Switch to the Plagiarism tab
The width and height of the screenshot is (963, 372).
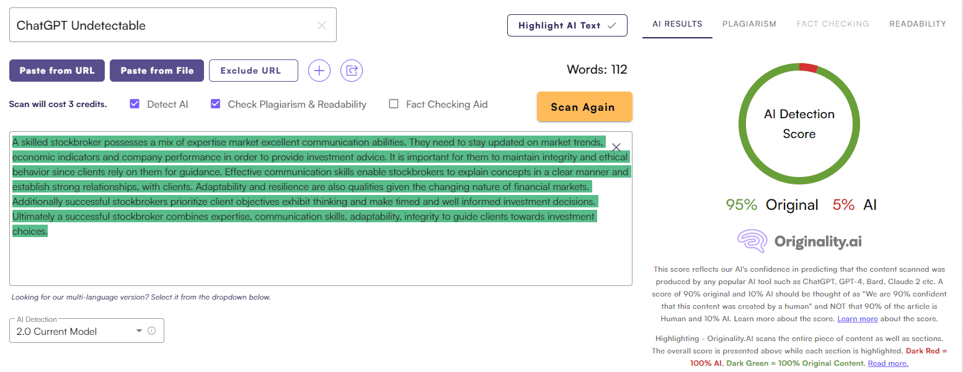749,24
